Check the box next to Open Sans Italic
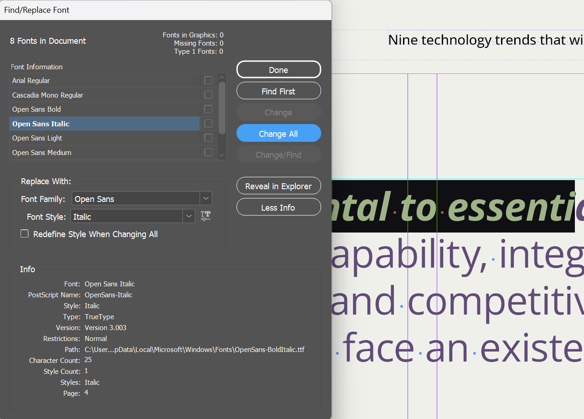This screenshot has width=584, height=419. [x=208, y=124]
